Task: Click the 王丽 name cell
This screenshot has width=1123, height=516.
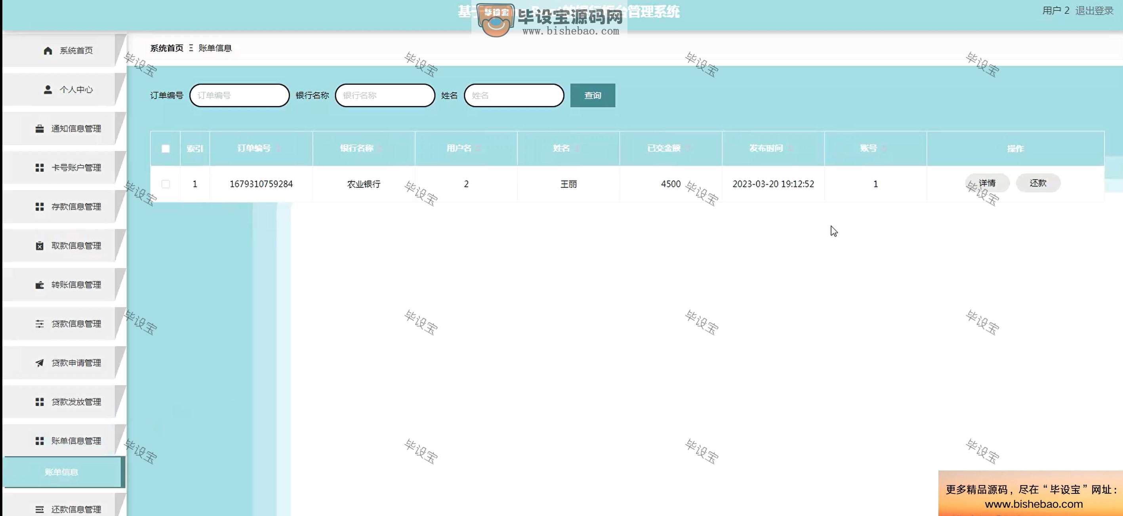Action: (x=568, y=184)
